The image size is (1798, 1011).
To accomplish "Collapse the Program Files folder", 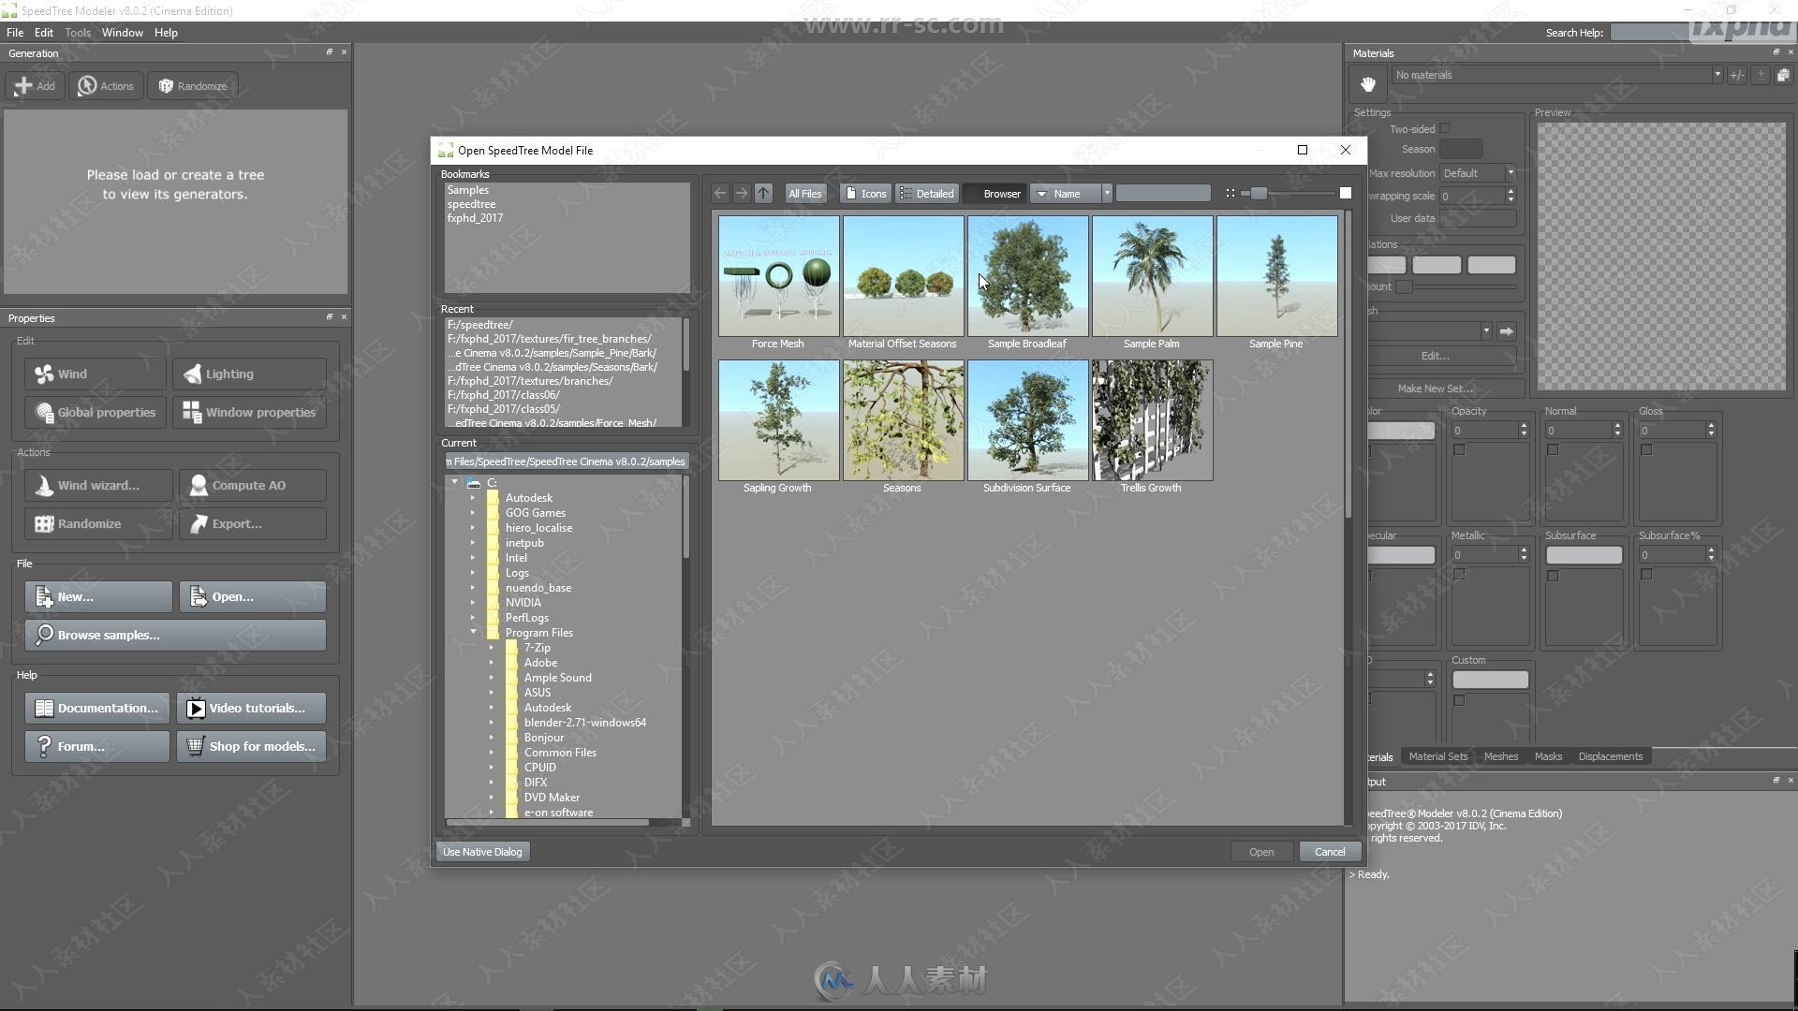I will pos(473,633).
